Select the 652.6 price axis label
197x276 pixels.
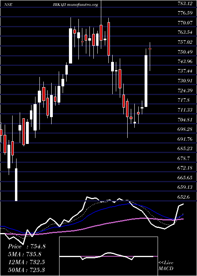[184, 197]
